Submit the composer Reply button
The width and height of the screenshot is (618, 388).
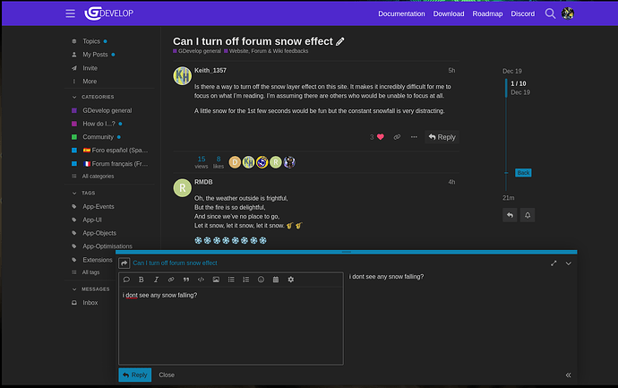[134, 375]
